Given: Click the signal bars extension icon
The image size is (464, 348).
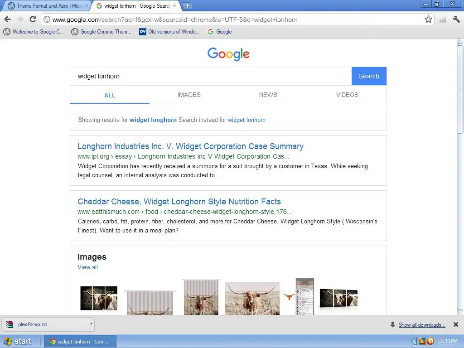Looking at the screenshot, I should point(442,20).
